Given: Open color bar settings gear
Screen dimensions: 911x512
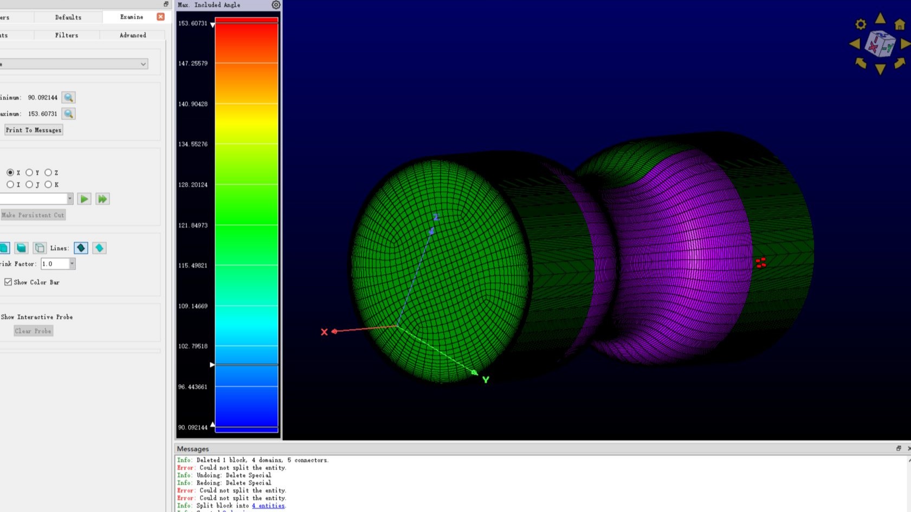Looking at the screenshot, I should coord(276,5).
